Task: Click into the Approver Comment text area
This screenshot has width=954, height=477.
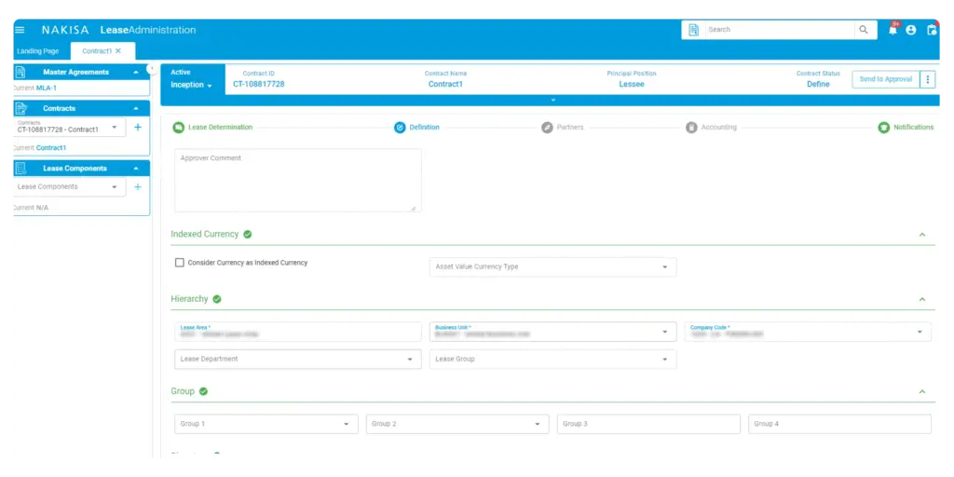Action: tap(297, 181)
